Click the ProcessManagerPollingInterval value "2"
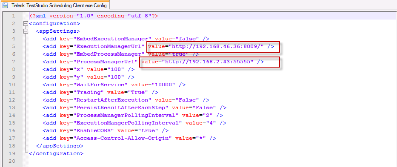 point(208,115)
